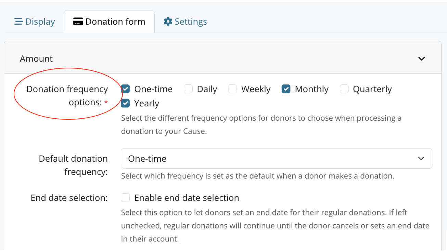Viewport: 447px width, 251px height.
Task: Click the dropdown arrow beside One-time
Action: point(421,159)
